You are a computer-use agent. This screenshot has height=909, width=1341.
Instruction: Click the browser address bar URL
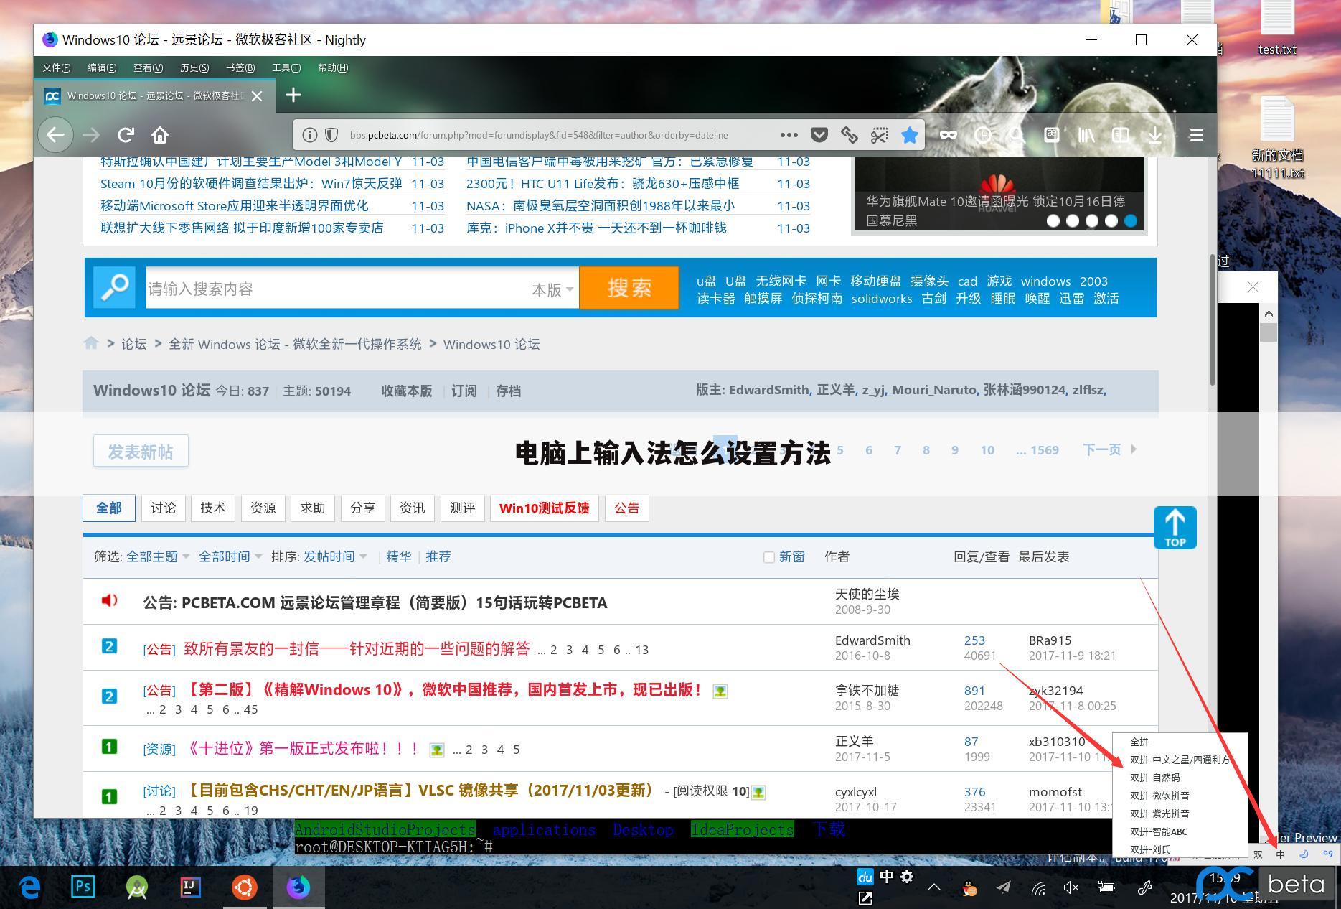click(538, 135)
